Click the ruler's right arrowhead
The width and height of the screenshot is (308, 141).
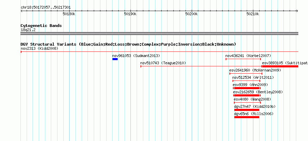(297, 11)
